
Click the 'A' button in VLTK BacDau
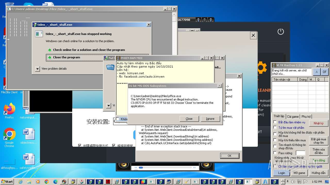(x=317, y=72)
